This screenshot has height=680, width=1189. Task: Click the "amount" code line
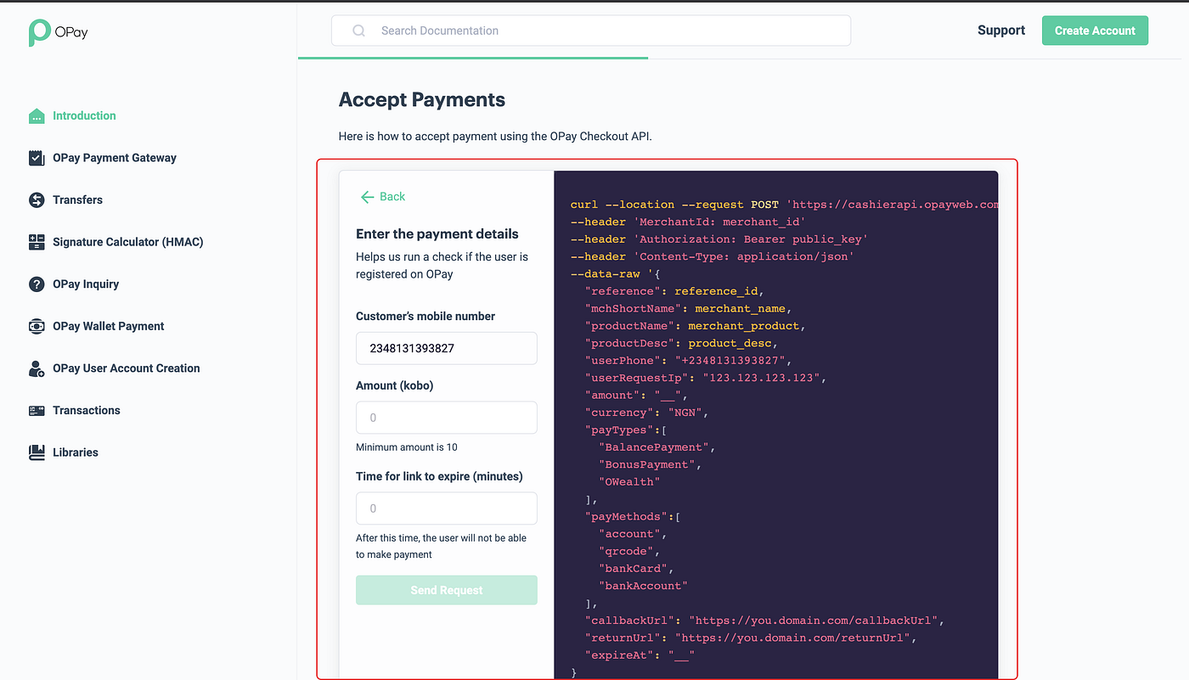click(x=636, y=396)
